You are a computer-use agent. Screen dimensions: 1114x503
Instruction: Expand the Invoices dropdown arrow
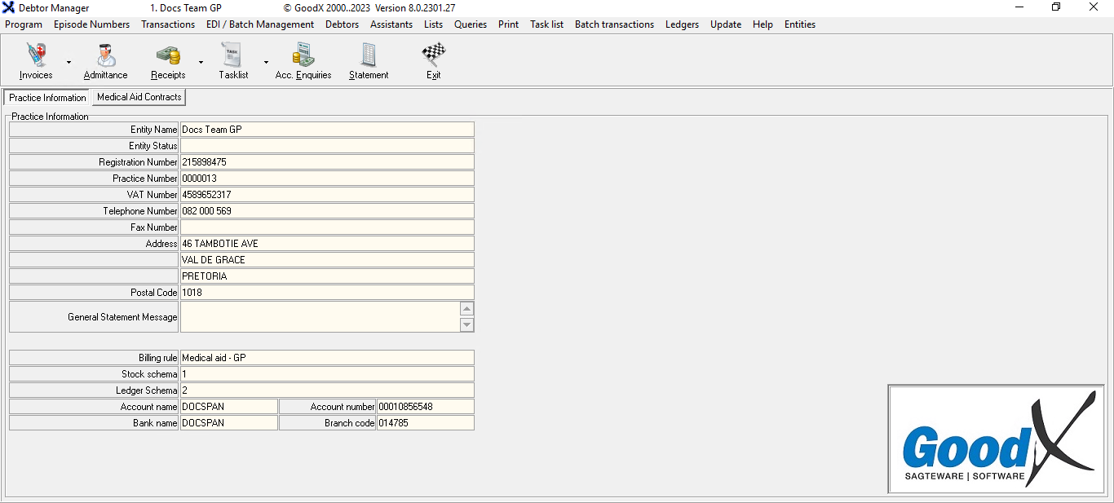[x=69, y=62]
